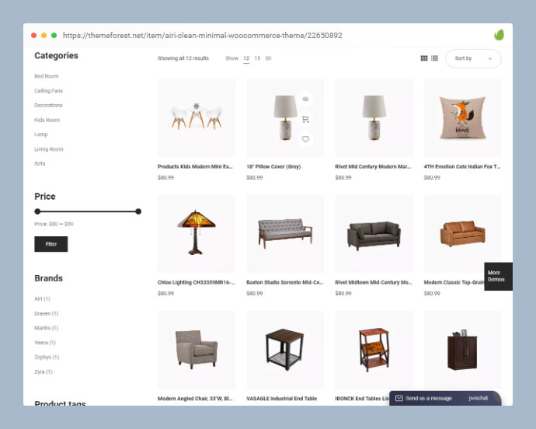This screenshot has width=536, height=429.
Task: Open Modern Classic leather sofa thumbnail
Action: click(462, 234)
